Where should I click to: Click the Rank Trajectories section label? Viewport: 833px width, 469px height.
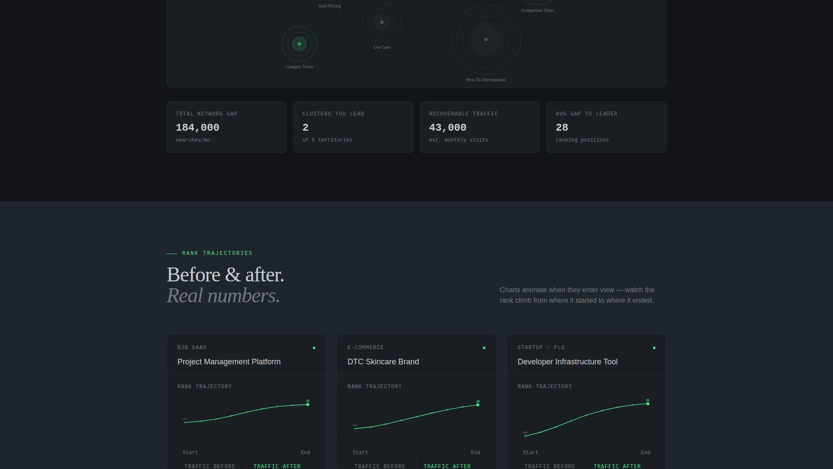point(217,253)
